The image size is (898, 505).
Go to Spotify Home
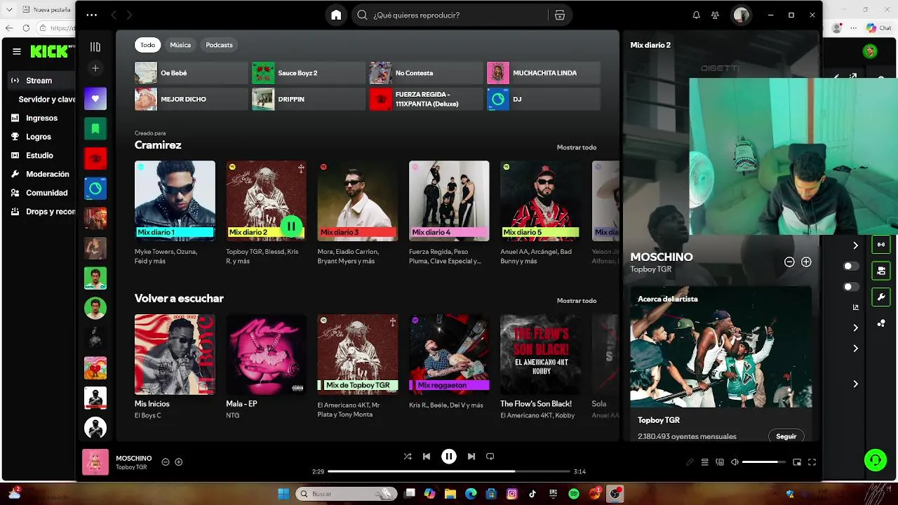(336, 15)
